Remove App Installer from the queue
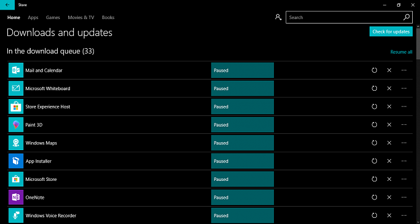The width and height of the screenshot is (420, 224). [x=389, y=161]
